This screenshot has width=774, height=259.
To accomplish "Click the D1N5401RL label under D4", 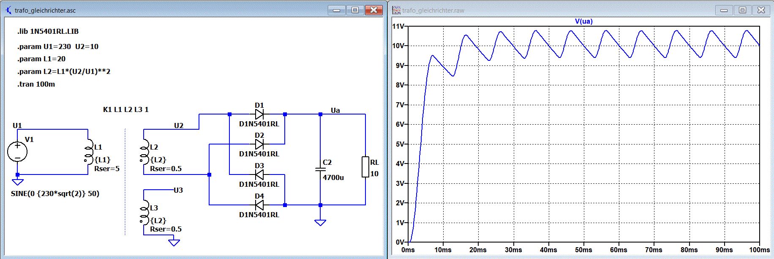I will click(x=259, y=215).
